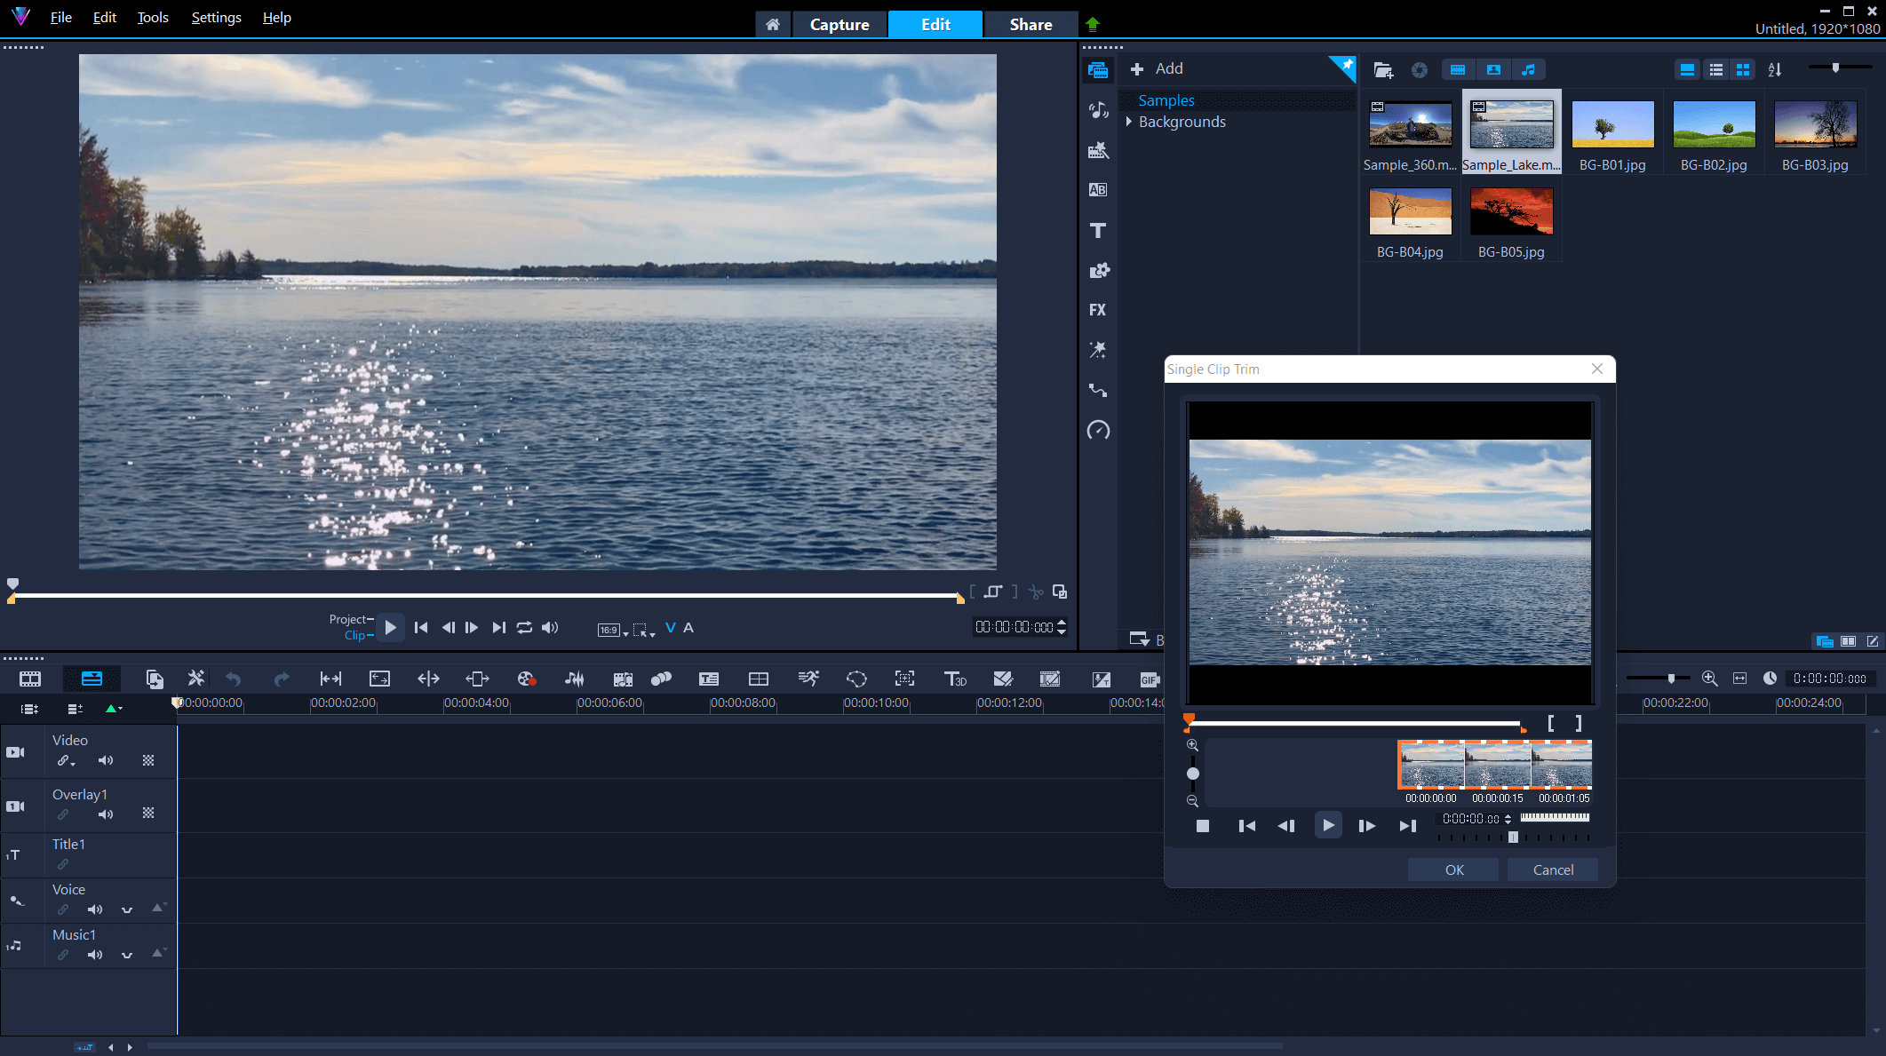Switch the library to list view
Image resolution: width=1886 pixels, height=1056 pixels.
1715,69
